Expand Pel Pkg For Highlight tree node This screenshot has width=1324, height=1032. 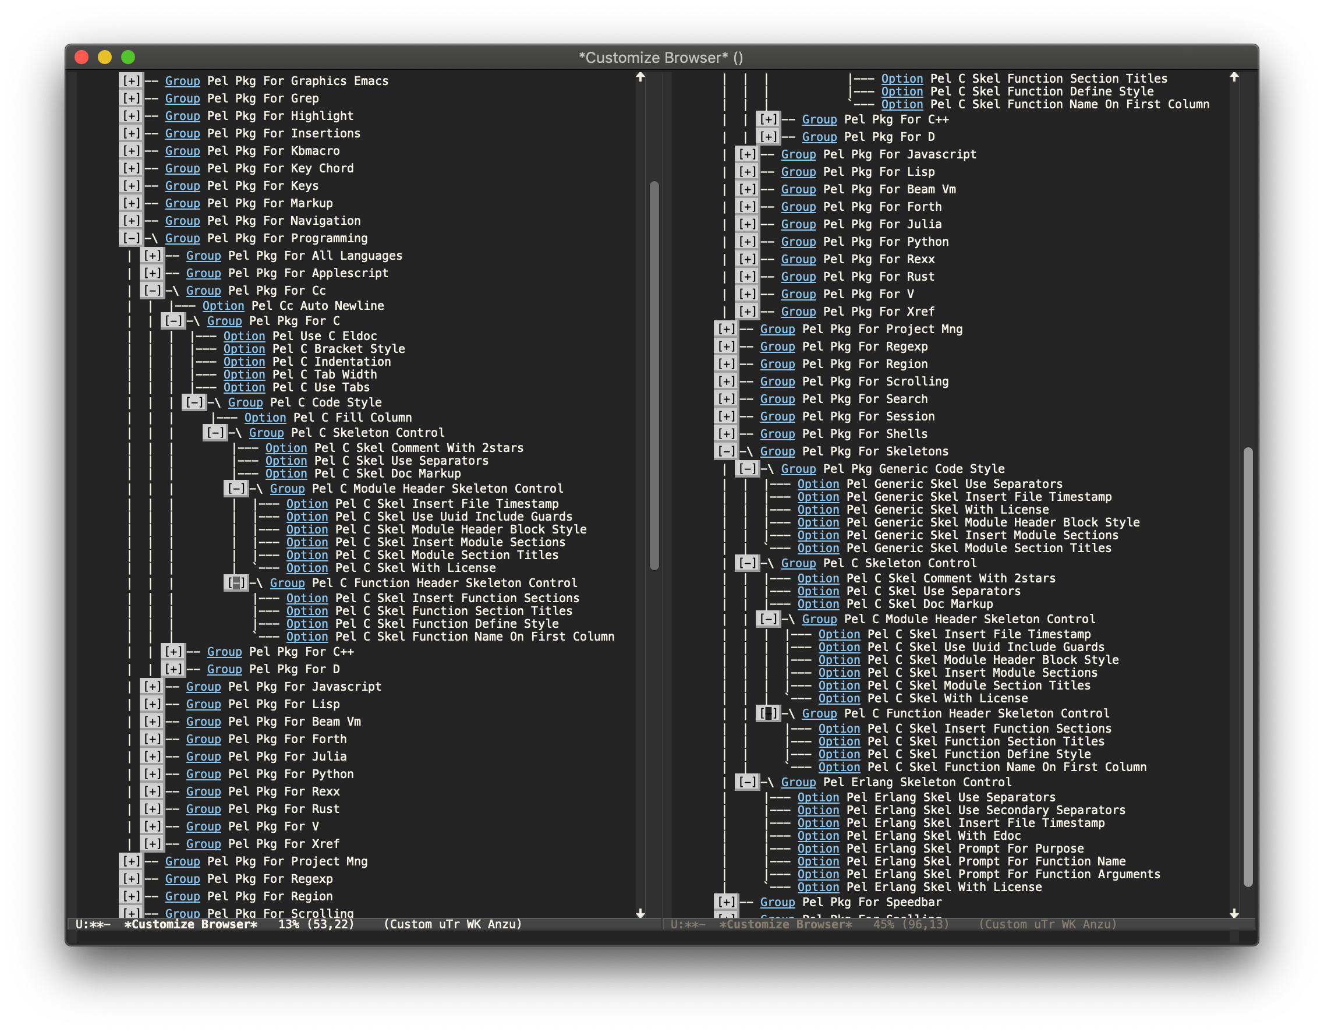tap(131, 116)
